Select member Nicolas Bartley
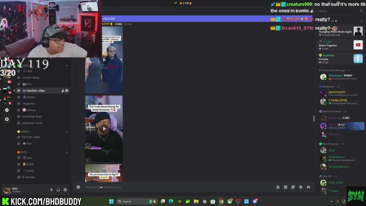 (341, 167)
